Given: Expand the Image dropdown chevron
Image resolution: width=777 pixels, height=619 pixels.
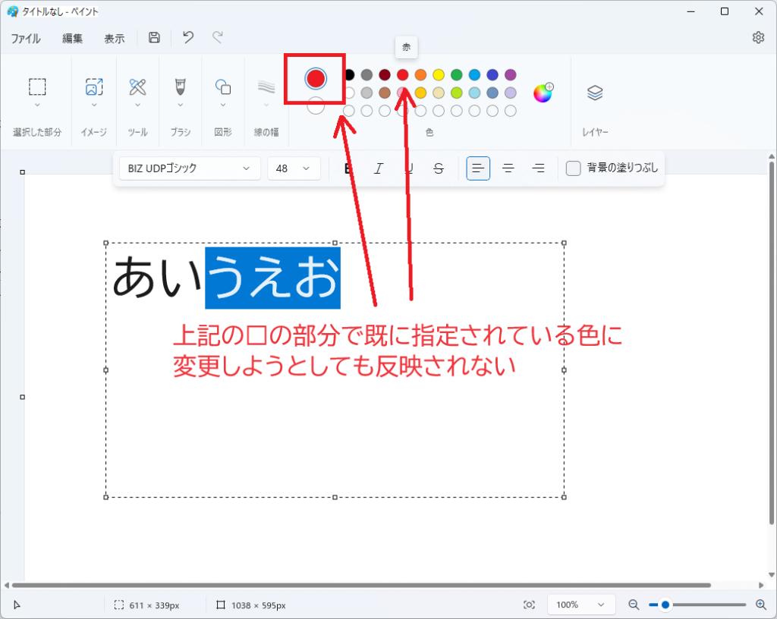Looking at the screenshot, I should (94, 105).
